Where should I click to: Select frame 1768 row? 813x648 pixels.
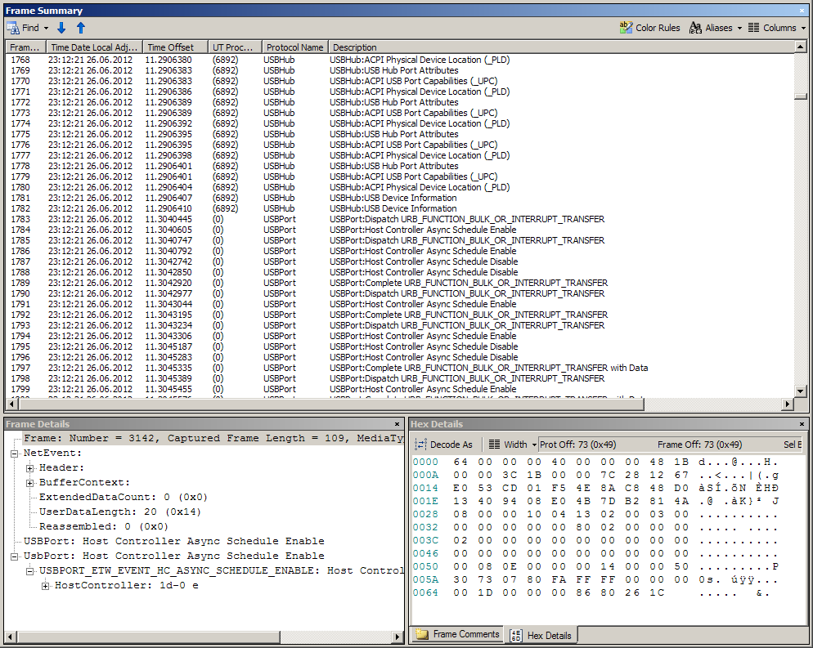399,60
